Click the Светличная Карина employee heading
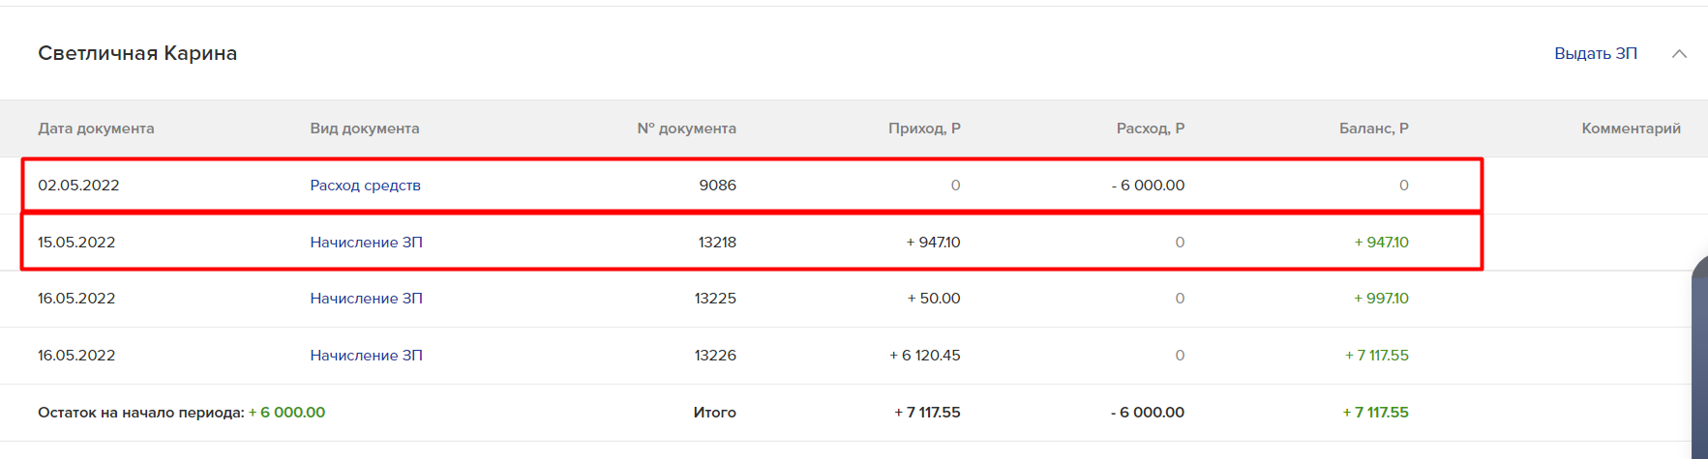 (137, 53)
